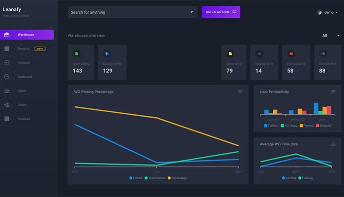Toggle Packing series in time legend
Image resolution: width=344 pixels, height=197 pixels.
click(306, 178)
